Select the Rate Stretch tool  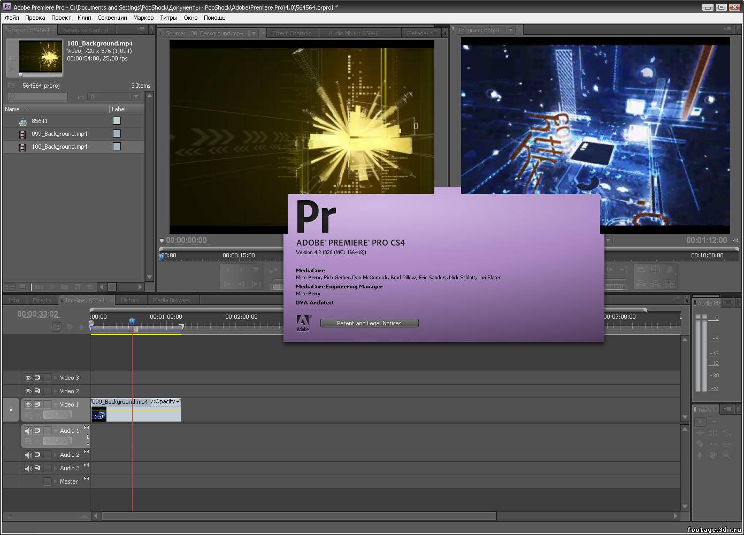tap(726, 432)
